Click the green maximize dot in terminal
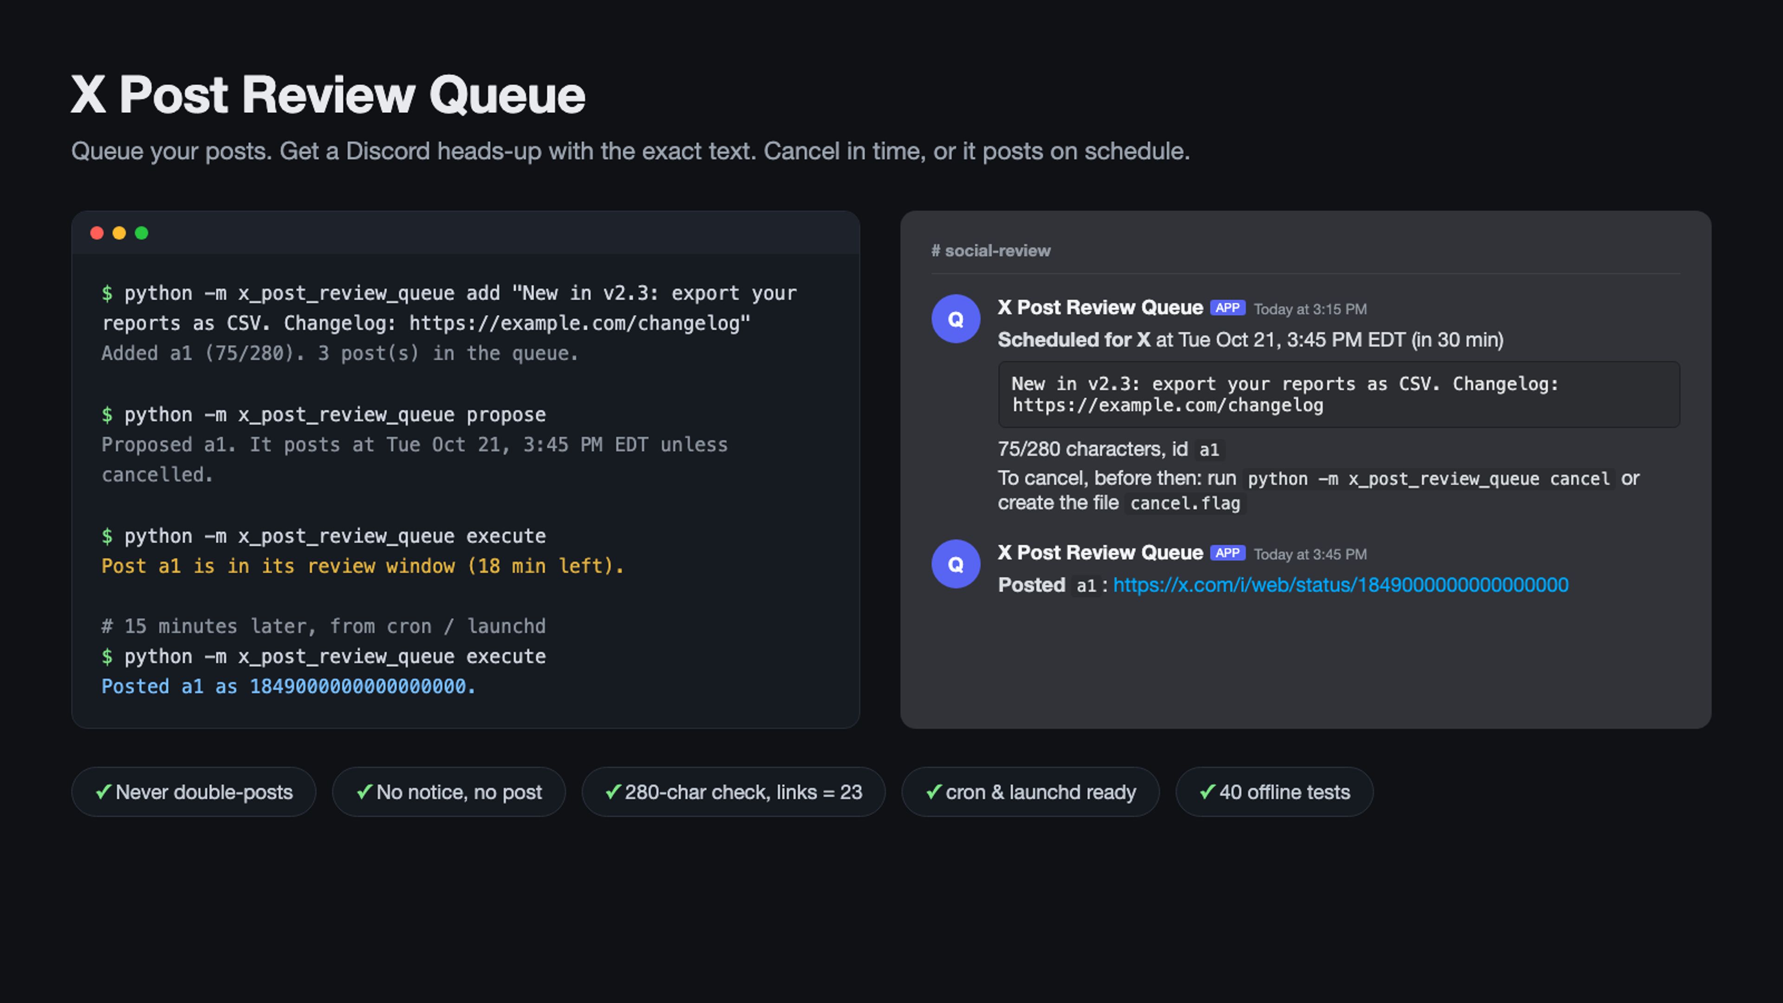1783x1003 pixels. click(x=141, y=233)
